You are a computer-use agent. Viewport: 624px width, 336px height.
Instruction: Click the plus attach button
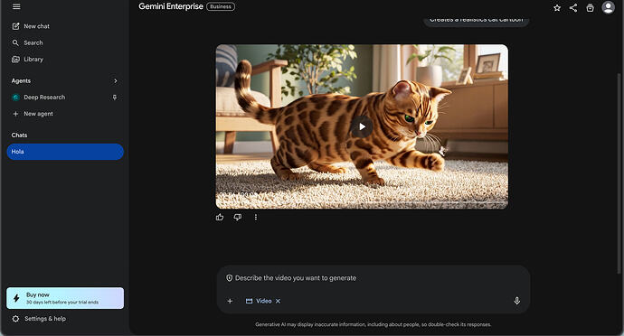pyautogui.click(x=230, y=301)
